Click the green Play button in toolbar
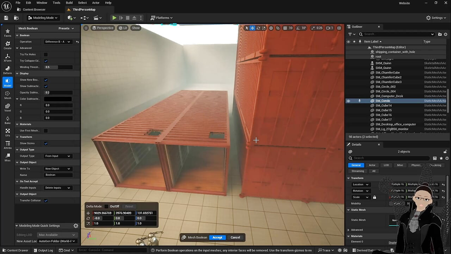451x254 pixels. click(114, 18)
